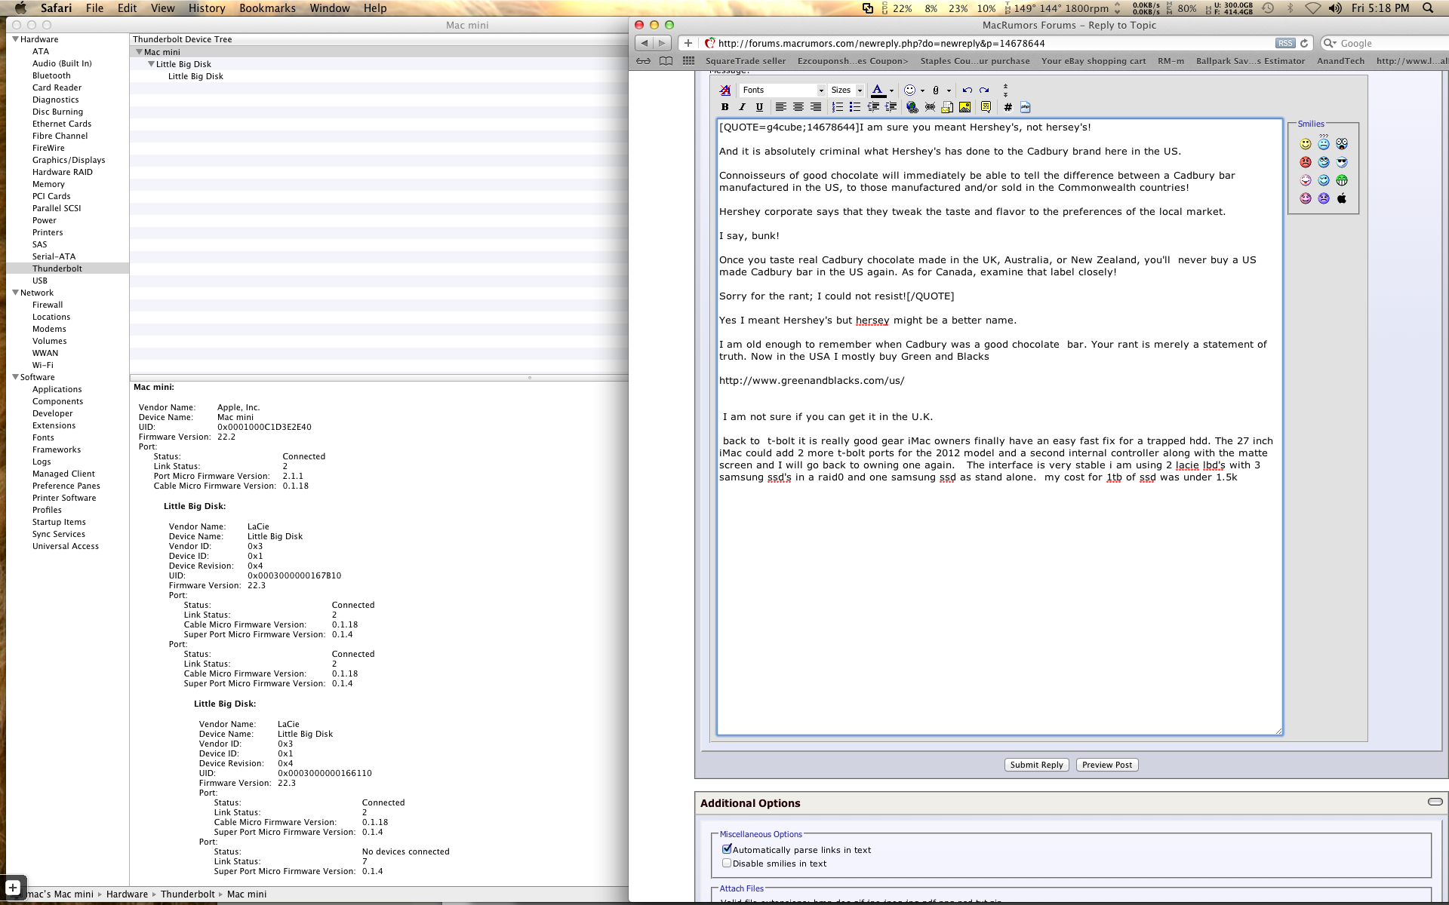Decrease indent in the editor
Viewport: 1449px width, 905px height.
873,107
